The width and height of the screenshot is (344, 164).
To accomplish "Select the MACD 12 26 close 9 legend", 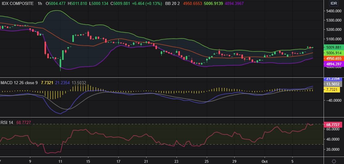I will (x=19, y=83).
